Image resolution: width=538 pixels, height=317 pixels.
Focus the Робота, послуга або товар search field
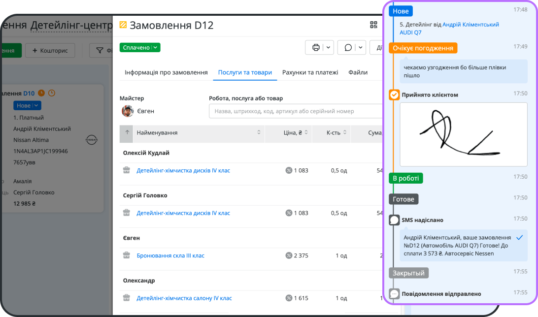point(296,111)
